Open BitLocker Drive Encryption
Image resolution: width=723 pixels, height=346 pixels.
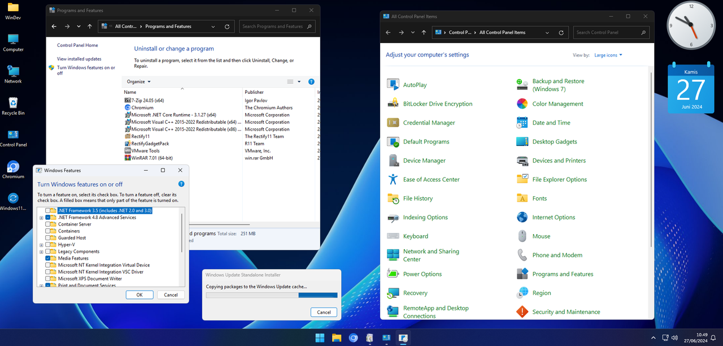[430, 103]
